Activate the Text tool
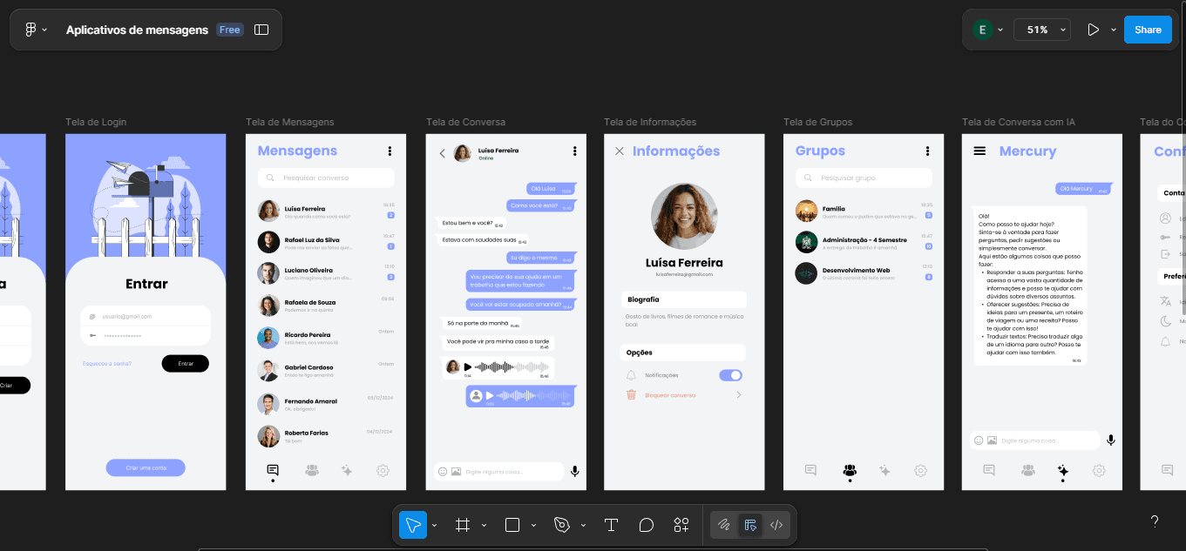 coord(611,525)
